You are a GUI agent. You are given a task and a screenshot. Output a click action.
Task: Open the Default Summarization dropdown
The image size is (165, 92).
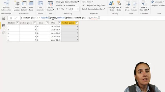coord(93,9)
